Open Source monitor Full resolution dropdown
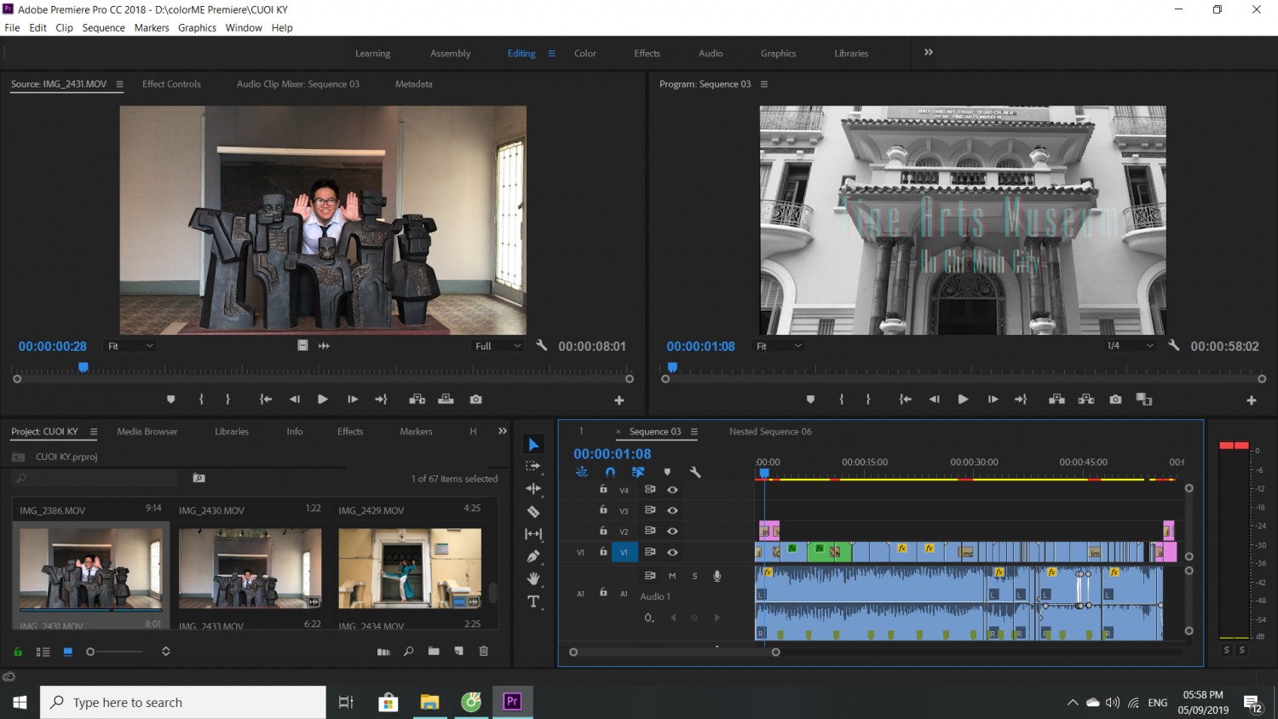This screenshot has width=1278, height=719. 498,346
